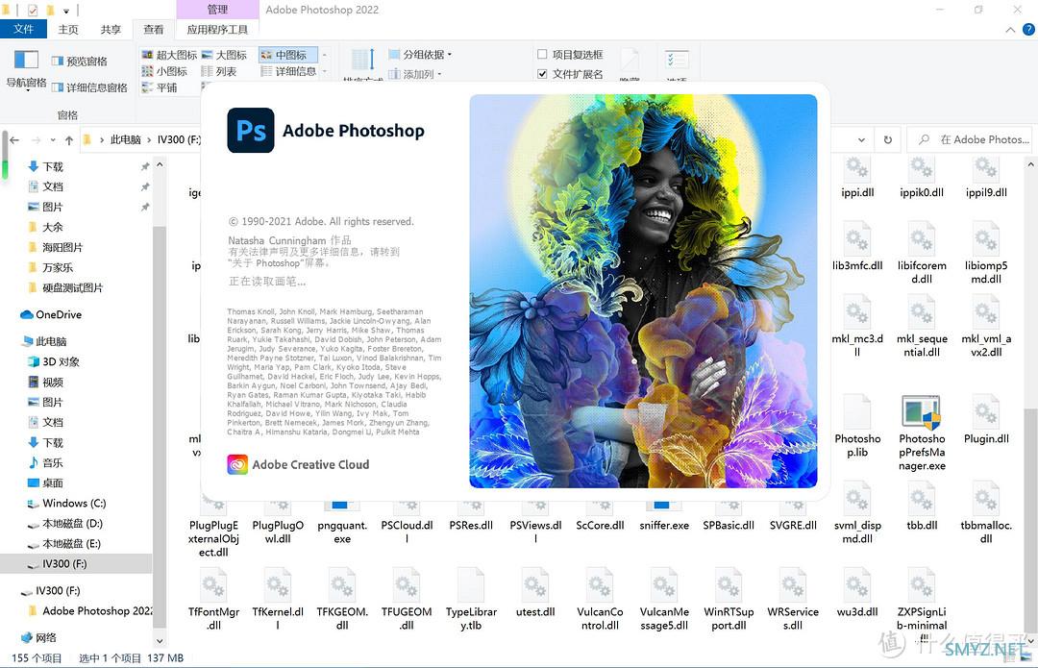
Task: Open the add columns dropdown
Action: tap(415, 74)
